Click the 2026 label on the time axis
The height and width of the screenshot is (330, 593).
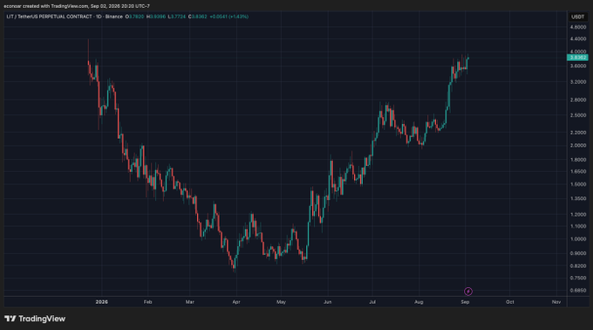coord(101,301)
